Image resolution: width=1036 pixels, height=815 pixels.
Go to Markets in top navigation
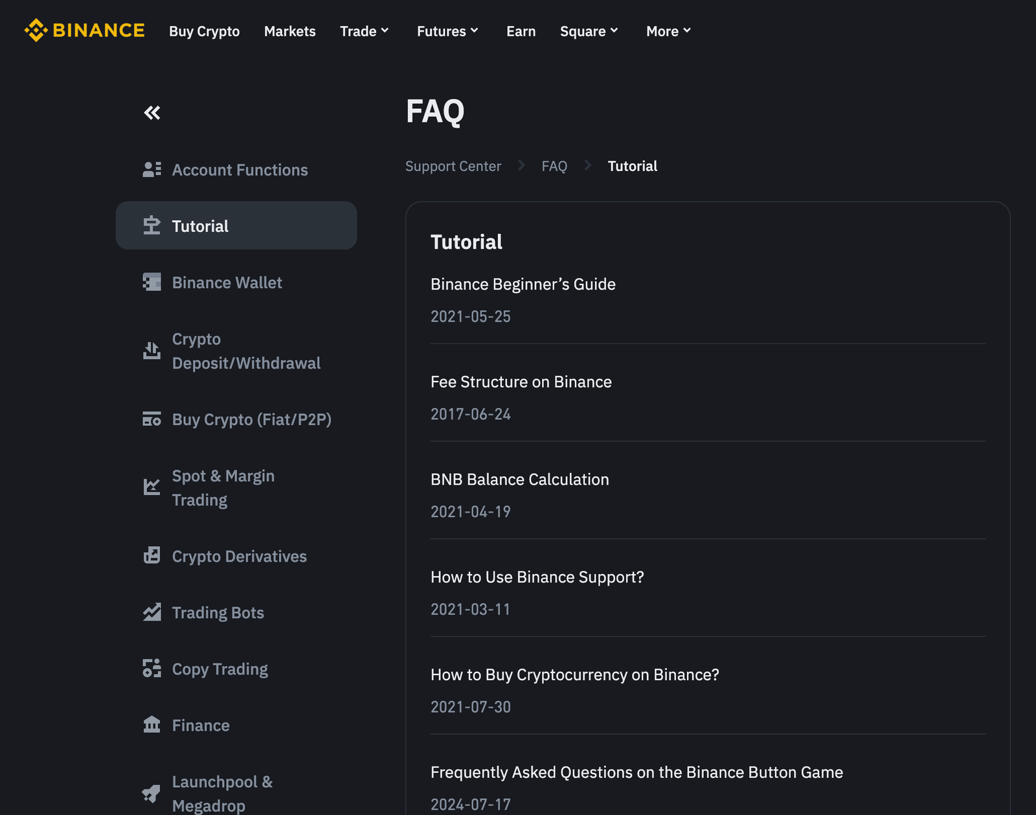(289, 31)
